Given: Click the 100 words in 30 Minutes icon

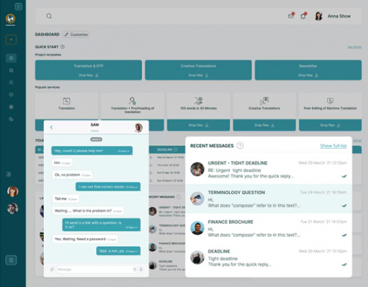Looking at the screenshot, I should [x=198, y=101].
